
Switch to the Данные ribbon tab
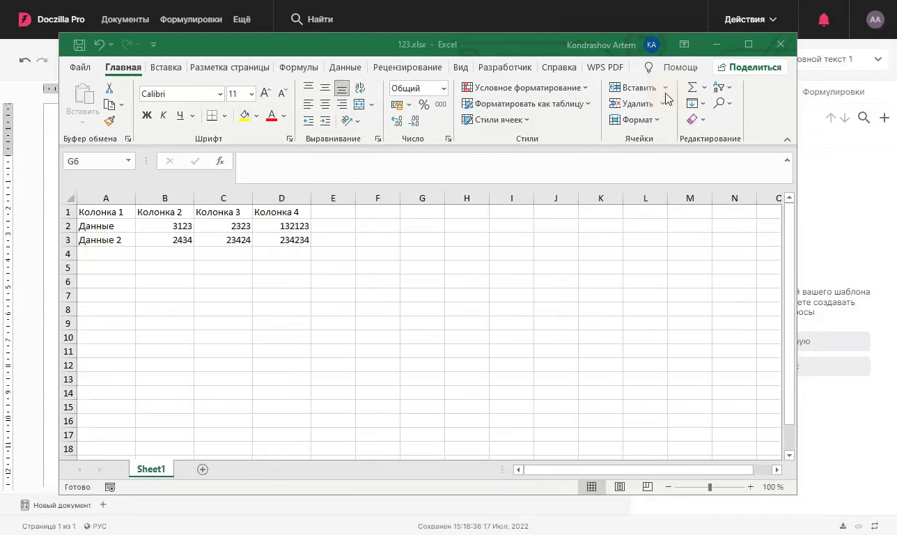pyautogui.click(x=345, y=68)
